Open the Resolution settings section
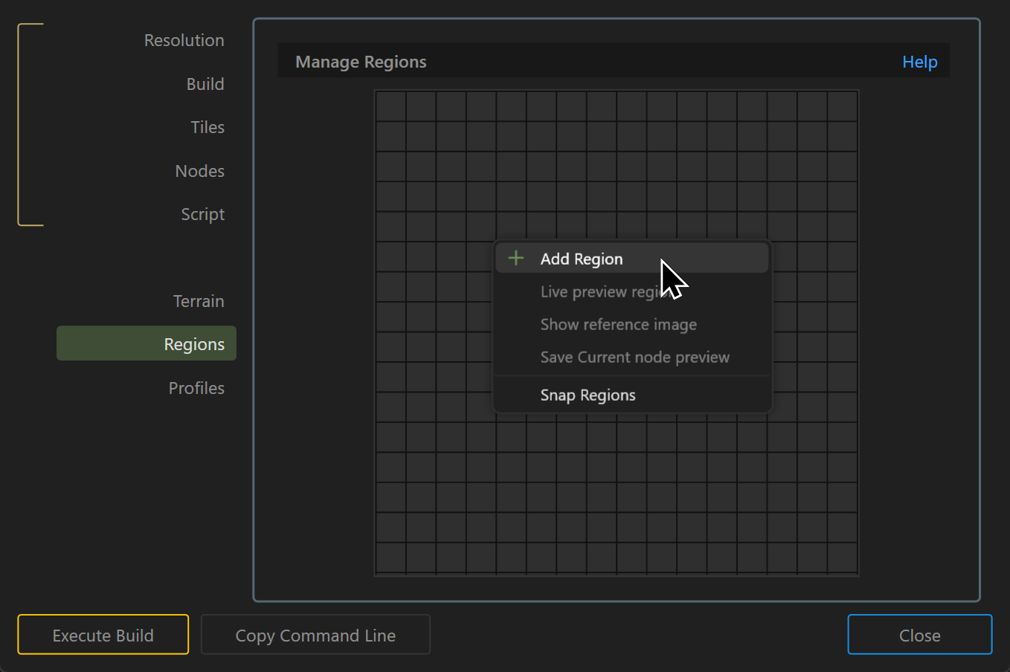 [x=184, y=41]
